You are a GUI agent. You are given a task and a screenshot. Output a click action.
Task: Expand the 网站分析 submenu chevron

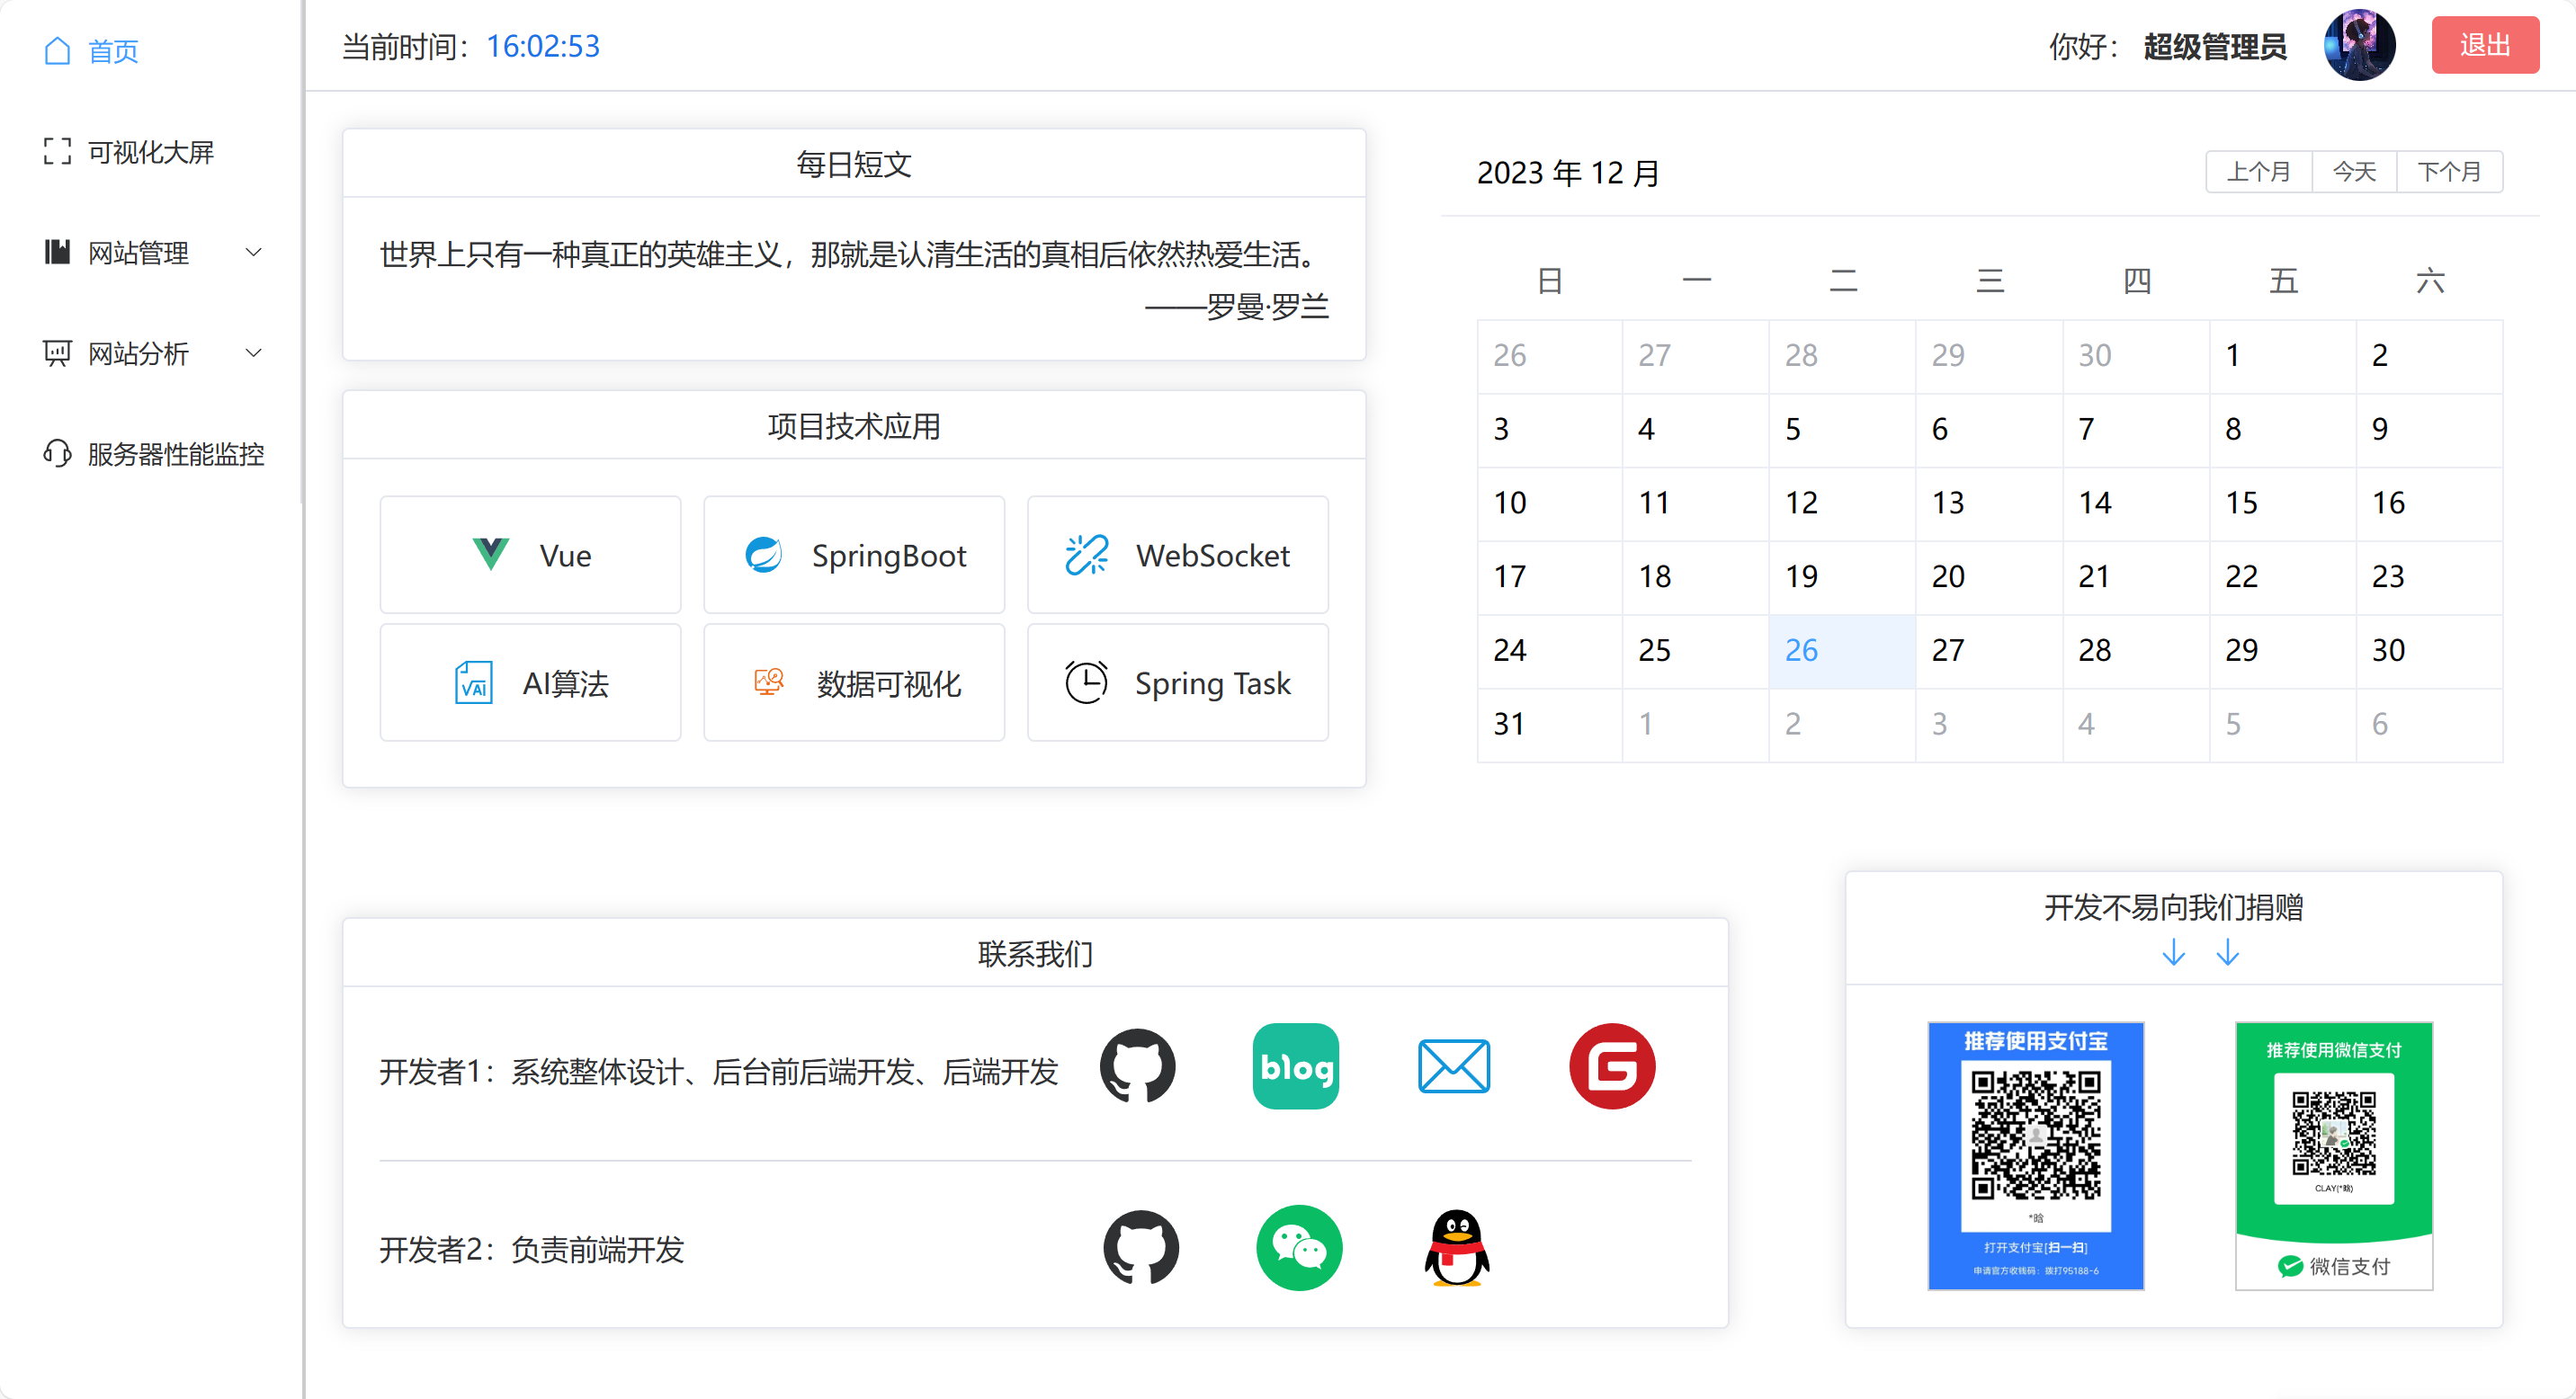pyautogui.click(x=254, y=353)
